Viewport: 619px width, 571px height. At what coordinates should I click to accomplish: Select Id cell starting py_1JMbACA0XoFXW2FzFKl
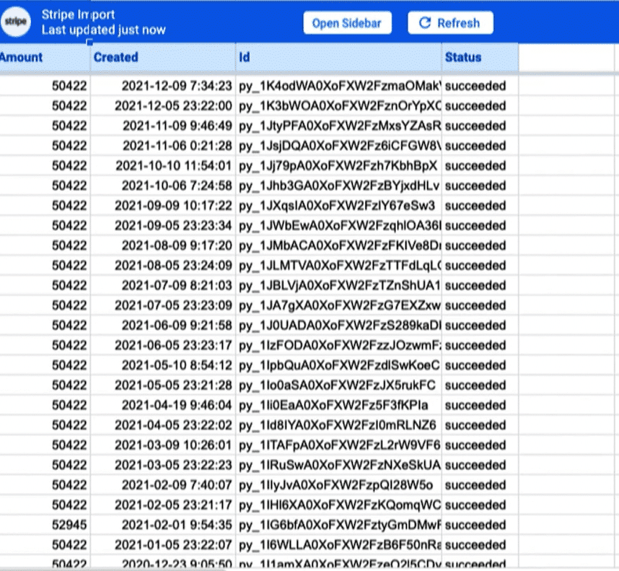coord(338,245)
